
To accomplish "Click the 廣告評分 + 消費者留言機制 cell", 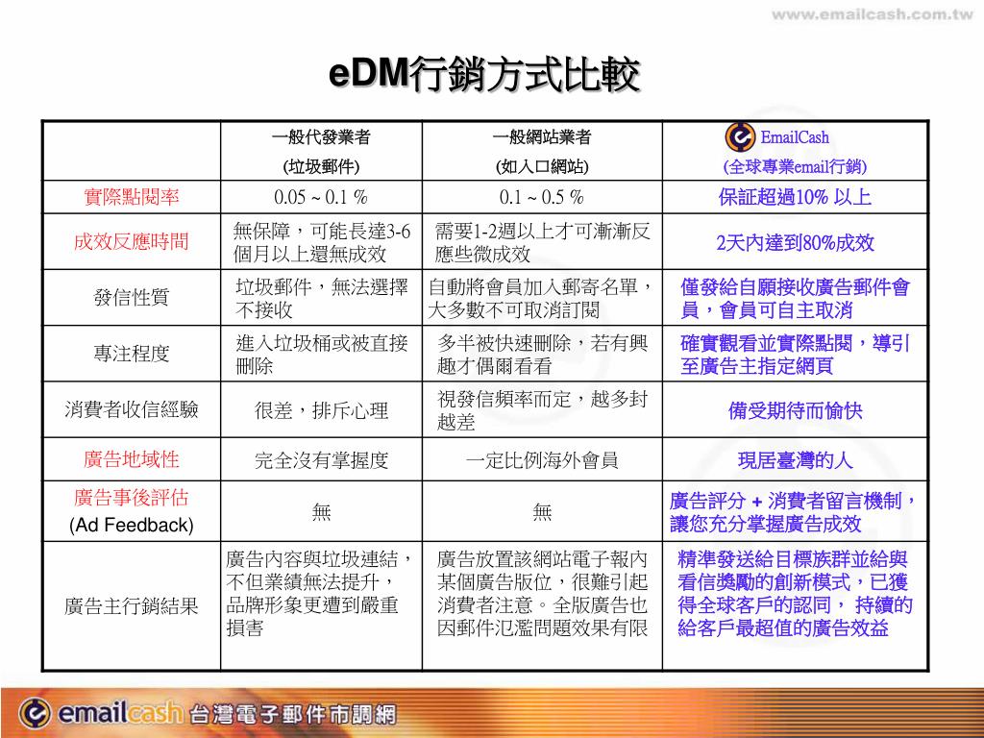I will [x=794, y=512].
